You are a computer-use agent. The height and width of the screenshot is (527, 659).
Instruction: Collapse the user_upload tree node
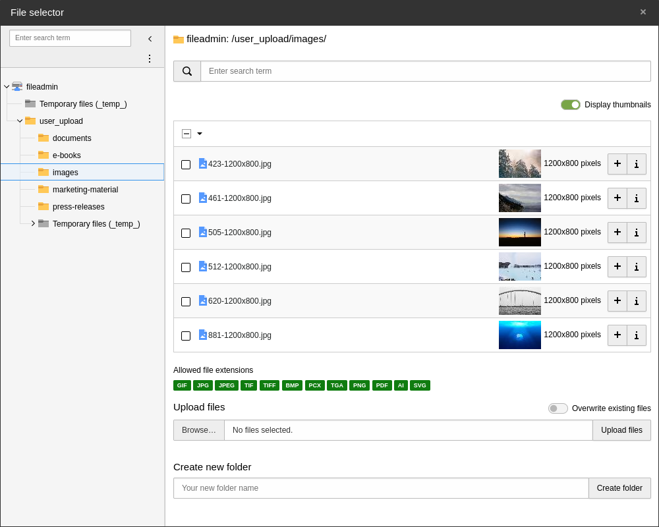(20, 121)
